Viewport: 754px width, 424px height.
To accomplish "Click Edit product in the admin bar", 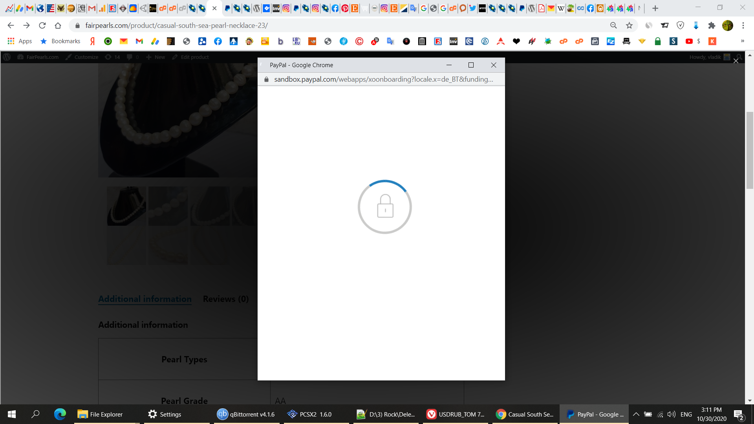I will point(190,57).
